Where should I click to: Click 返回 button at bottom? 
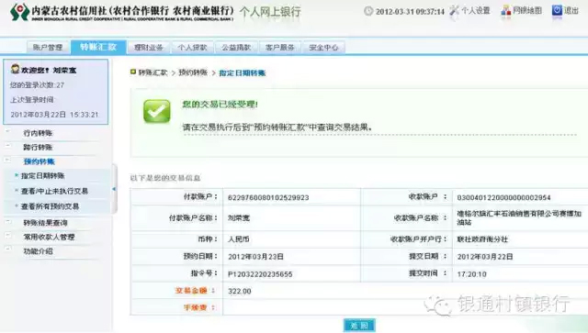pos(359,325)
